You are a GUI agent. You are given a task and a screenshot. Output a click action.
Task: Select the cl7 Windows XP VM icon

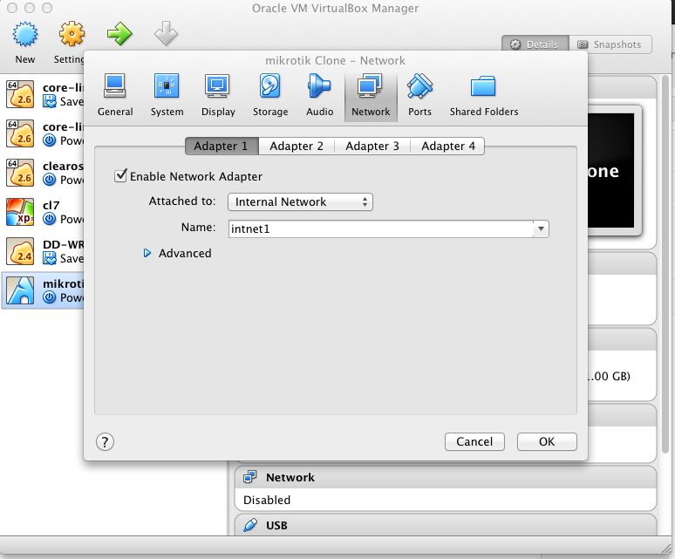[x=20, y=212]
